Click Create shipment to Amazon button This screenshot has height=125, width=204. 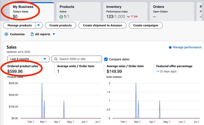pyautogui.click(x=102, y=25)
